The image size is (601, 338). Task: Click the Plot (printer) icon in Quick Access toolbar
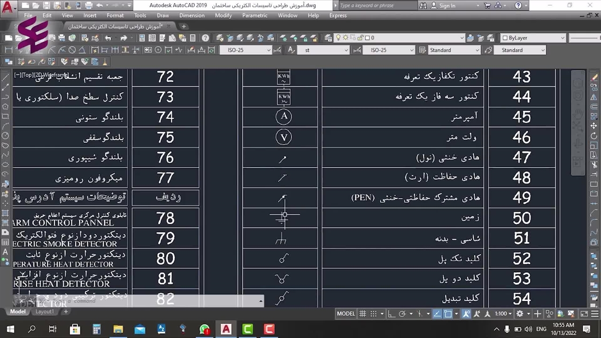(88, 6)
